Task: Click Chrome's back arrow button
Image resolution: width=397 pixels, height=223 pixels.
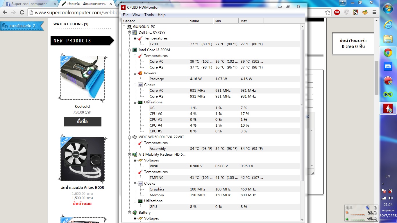Action: click(x=5, y=12)
